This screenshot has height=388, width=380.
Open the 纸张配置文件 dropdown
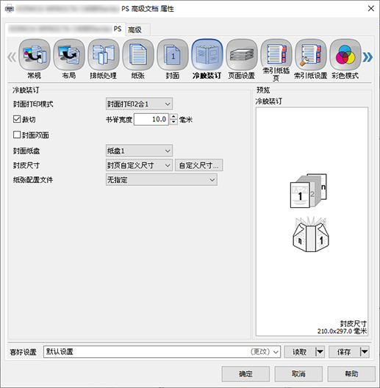(162, 179)
